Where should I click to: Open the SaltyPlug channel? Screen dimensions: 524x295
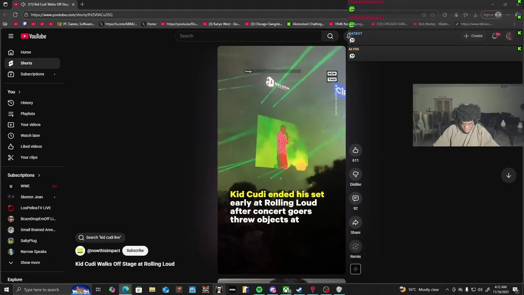point(32,241)
